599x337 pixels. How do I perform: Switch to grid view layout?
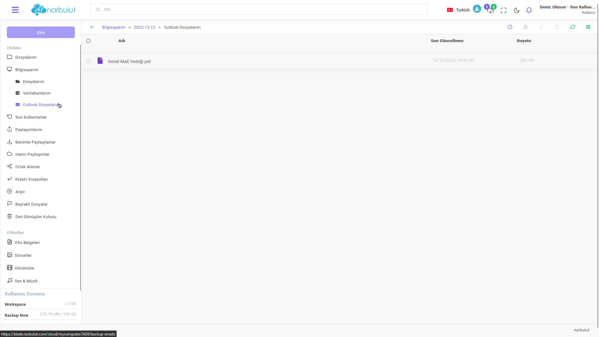pyautogui.click(x=588, y=27)
